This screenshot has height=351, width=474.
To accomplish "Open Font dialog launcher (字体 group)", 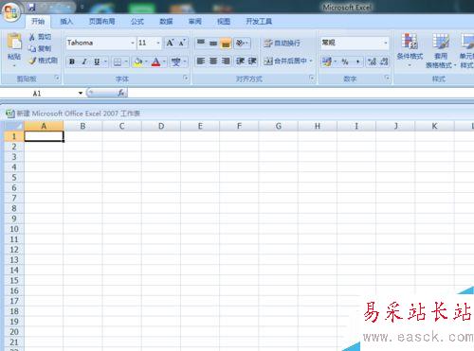I will [186, 78].
